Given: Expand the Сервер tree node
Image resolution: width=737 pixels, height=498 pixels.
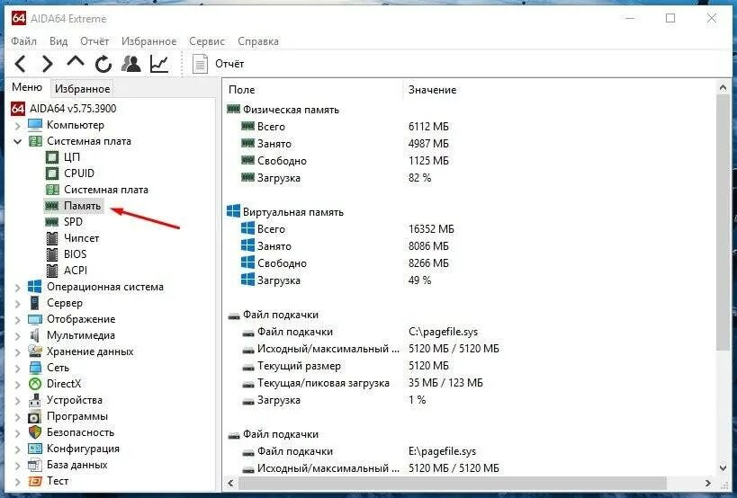Looking at the screenshot, I should [17, 303].
